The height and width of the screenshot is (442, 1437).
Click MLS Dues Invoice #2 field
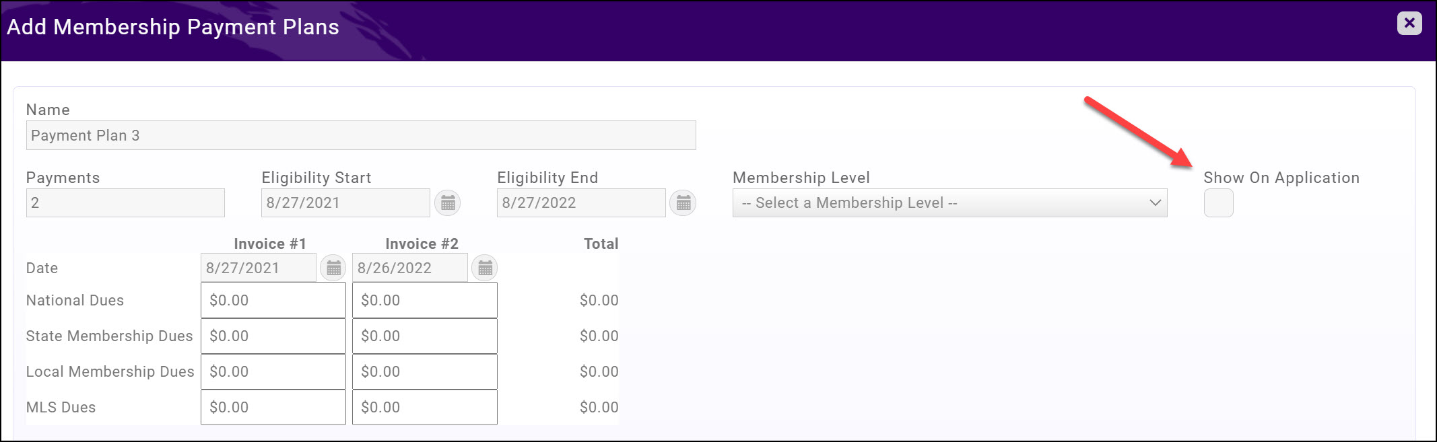coord(424,407)
